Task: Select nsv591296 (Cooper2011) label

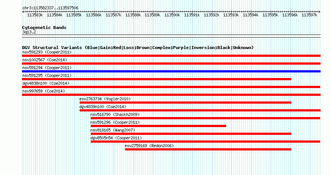Action: [x=115, y=122]
